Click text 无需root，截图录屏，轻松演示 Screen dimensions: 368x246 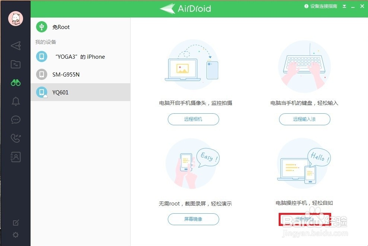[x=195, y=204]
